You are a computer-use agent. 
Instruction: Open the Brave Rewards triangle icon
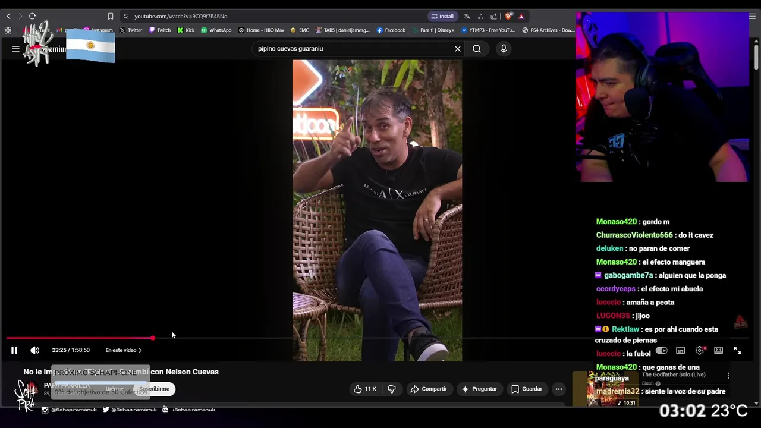tap(521, 16)
